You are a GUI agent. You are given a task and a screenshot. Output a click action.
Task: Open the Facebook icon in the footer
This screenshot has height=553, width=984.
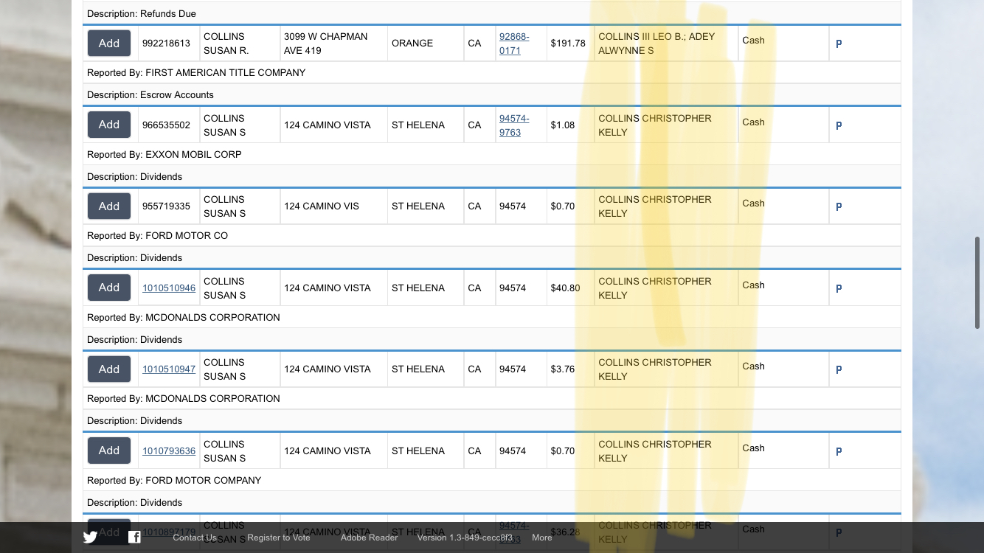134,538
